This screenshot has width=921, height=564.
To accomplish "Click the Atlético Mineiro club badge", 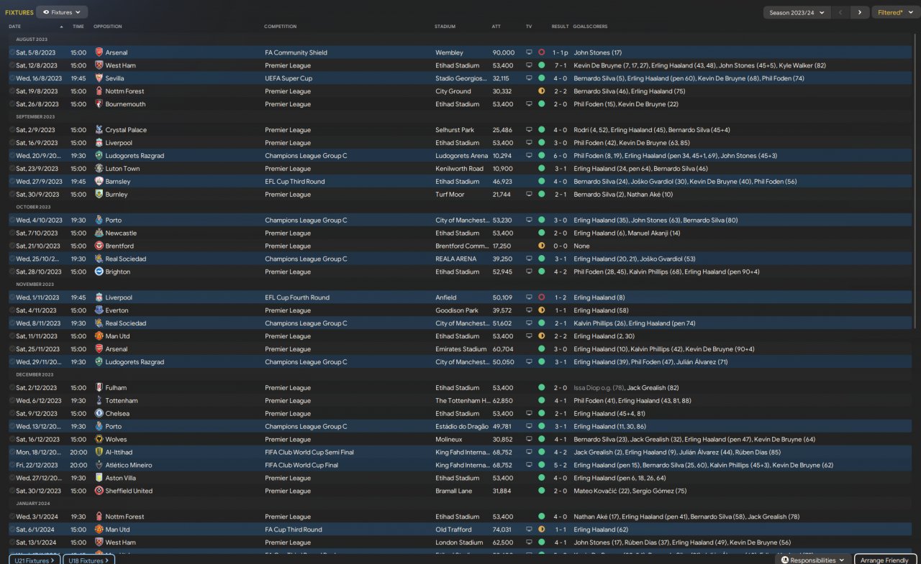I will pos(99,466).
